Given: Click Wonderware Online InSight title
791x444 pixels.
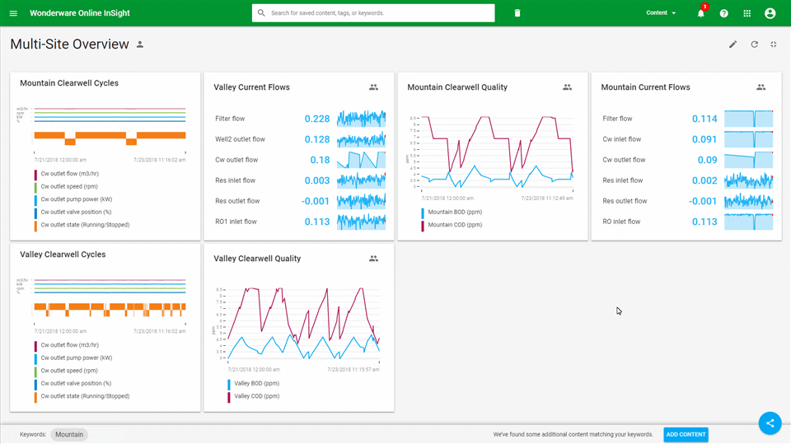Looking at the screenshot, I should click(80, 13).
